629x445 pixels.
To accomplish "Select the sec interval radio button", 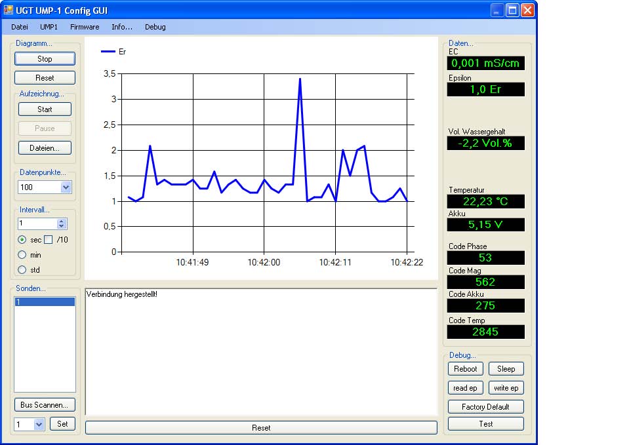I will tap(22, 240).
